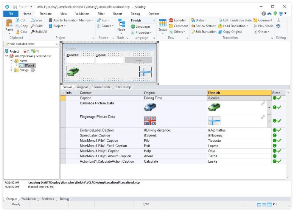Open help question mark icon
Image resolution: width=294 pixels, height=211 pixels.
264,14
